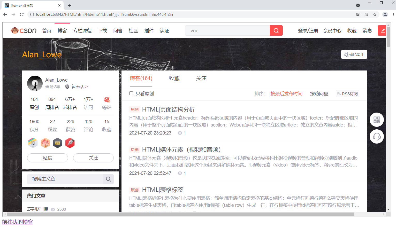Click the orange monkey achievement badge
The image size is (396, 236).
45,143
